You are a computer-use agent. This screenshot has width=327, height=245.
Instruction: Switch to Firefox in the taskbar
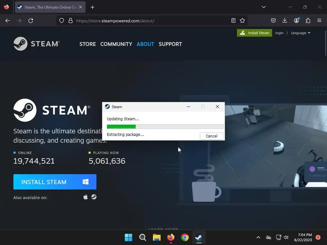(171, 237)
